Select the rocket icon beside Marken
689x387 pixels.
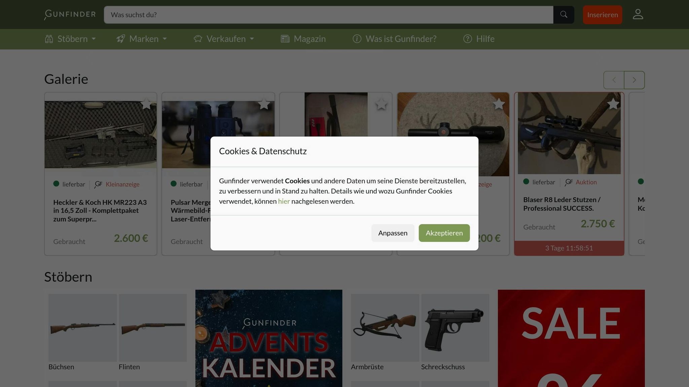[x=120, y=39]
